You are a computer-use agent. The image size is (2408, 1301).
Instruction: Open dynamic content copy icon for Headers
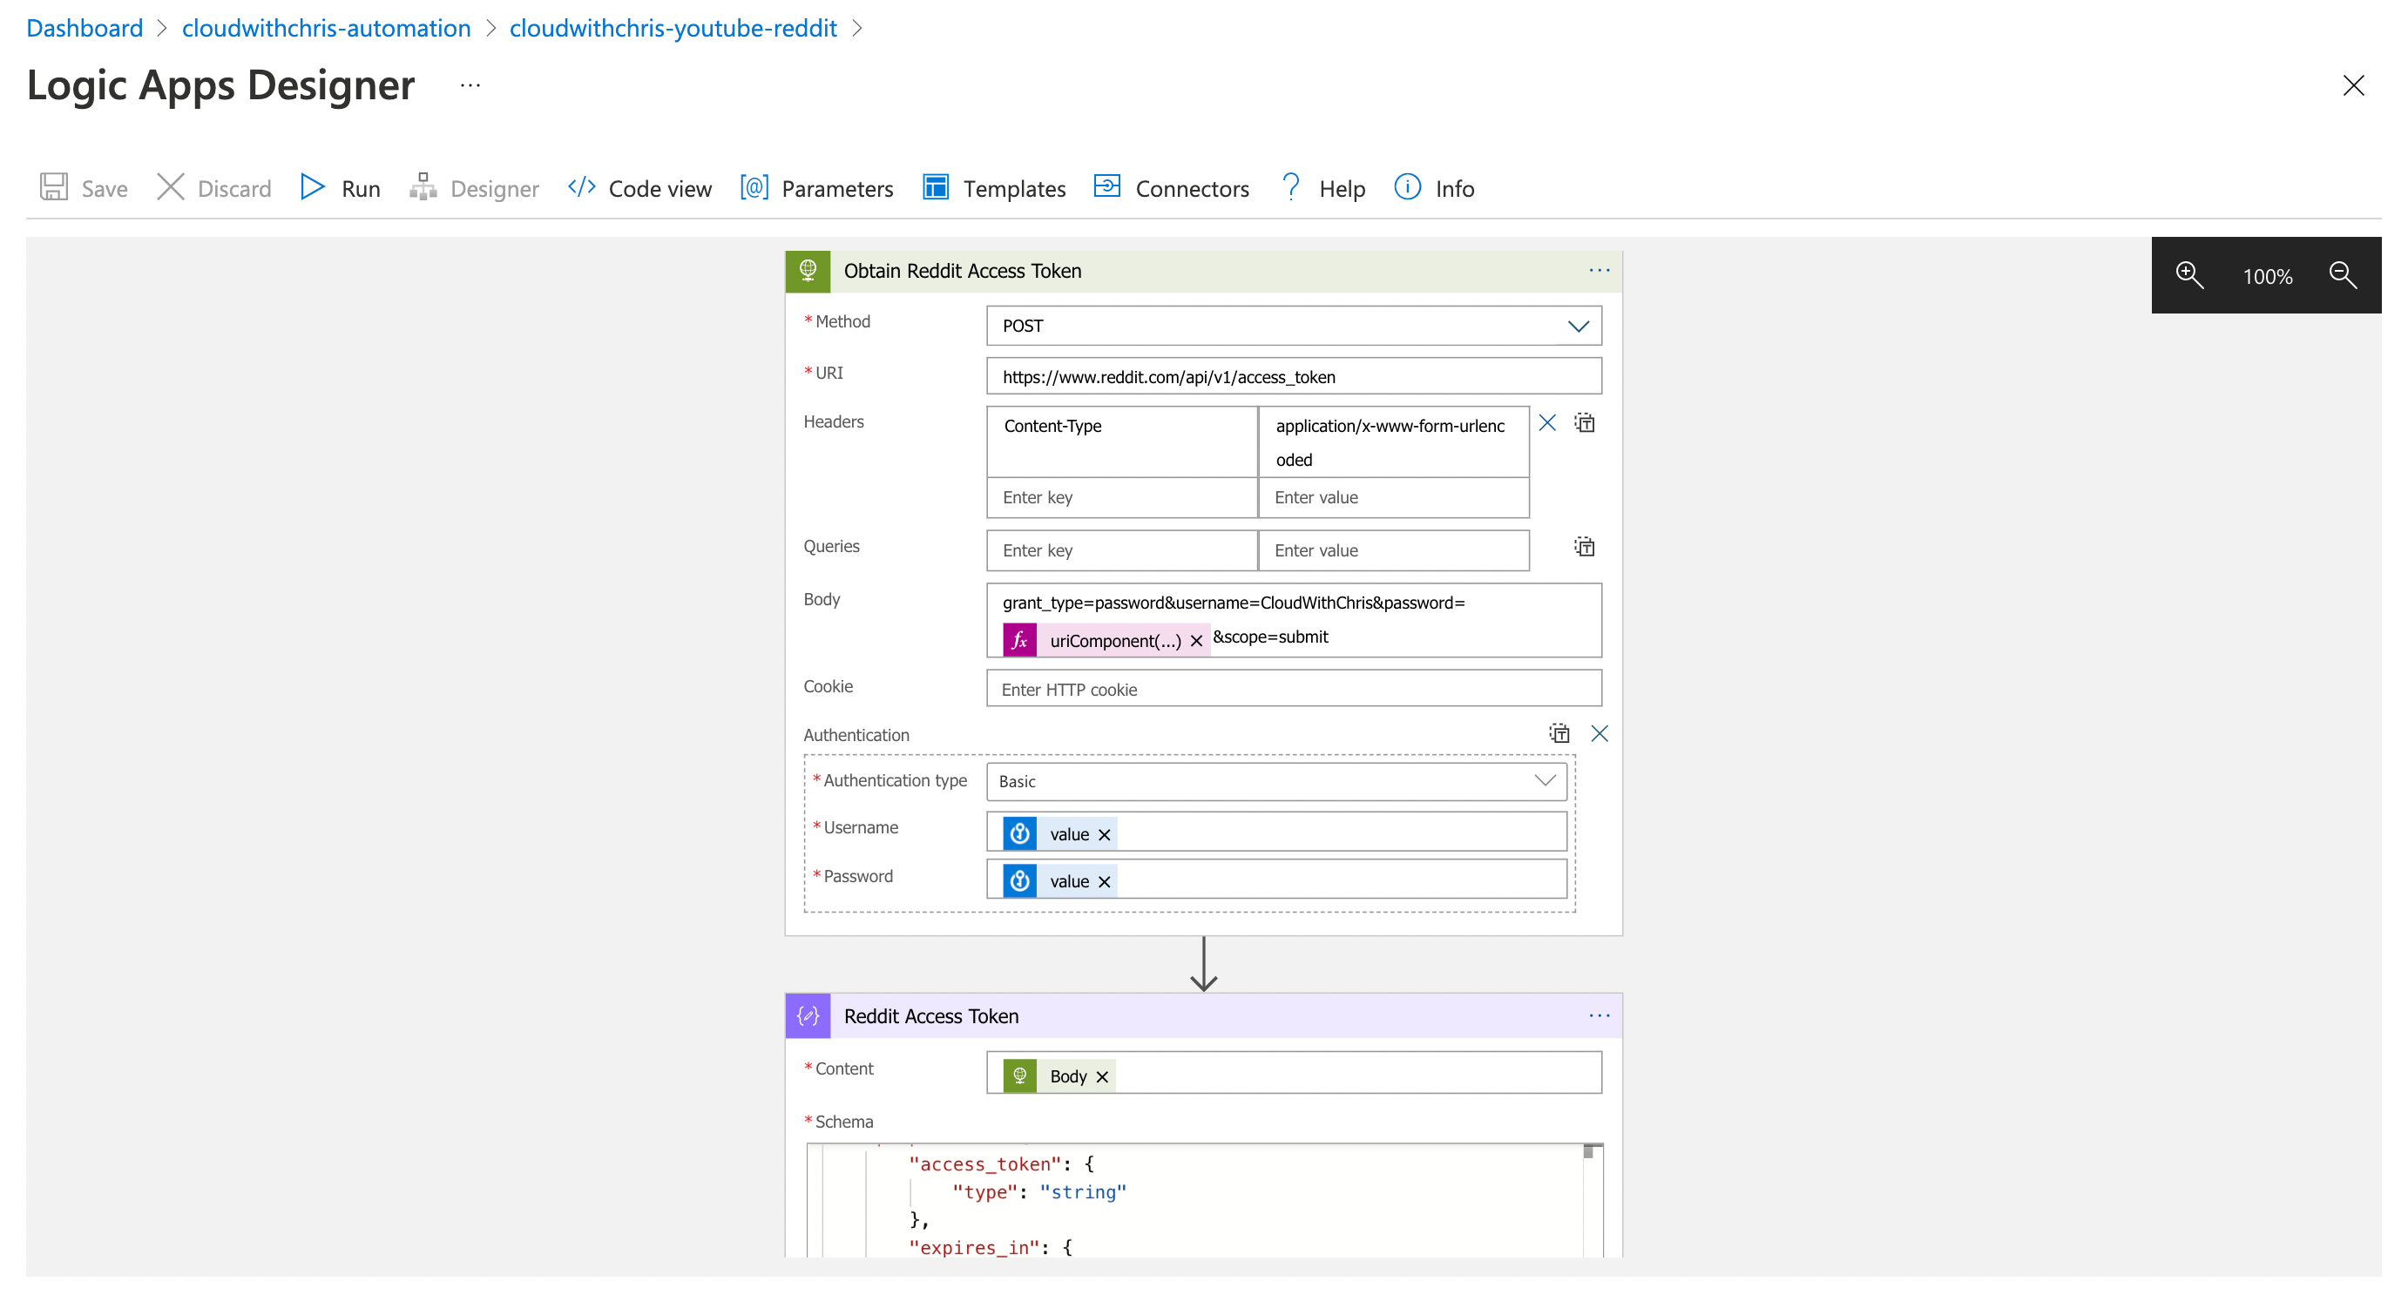tap(1586, 422)
